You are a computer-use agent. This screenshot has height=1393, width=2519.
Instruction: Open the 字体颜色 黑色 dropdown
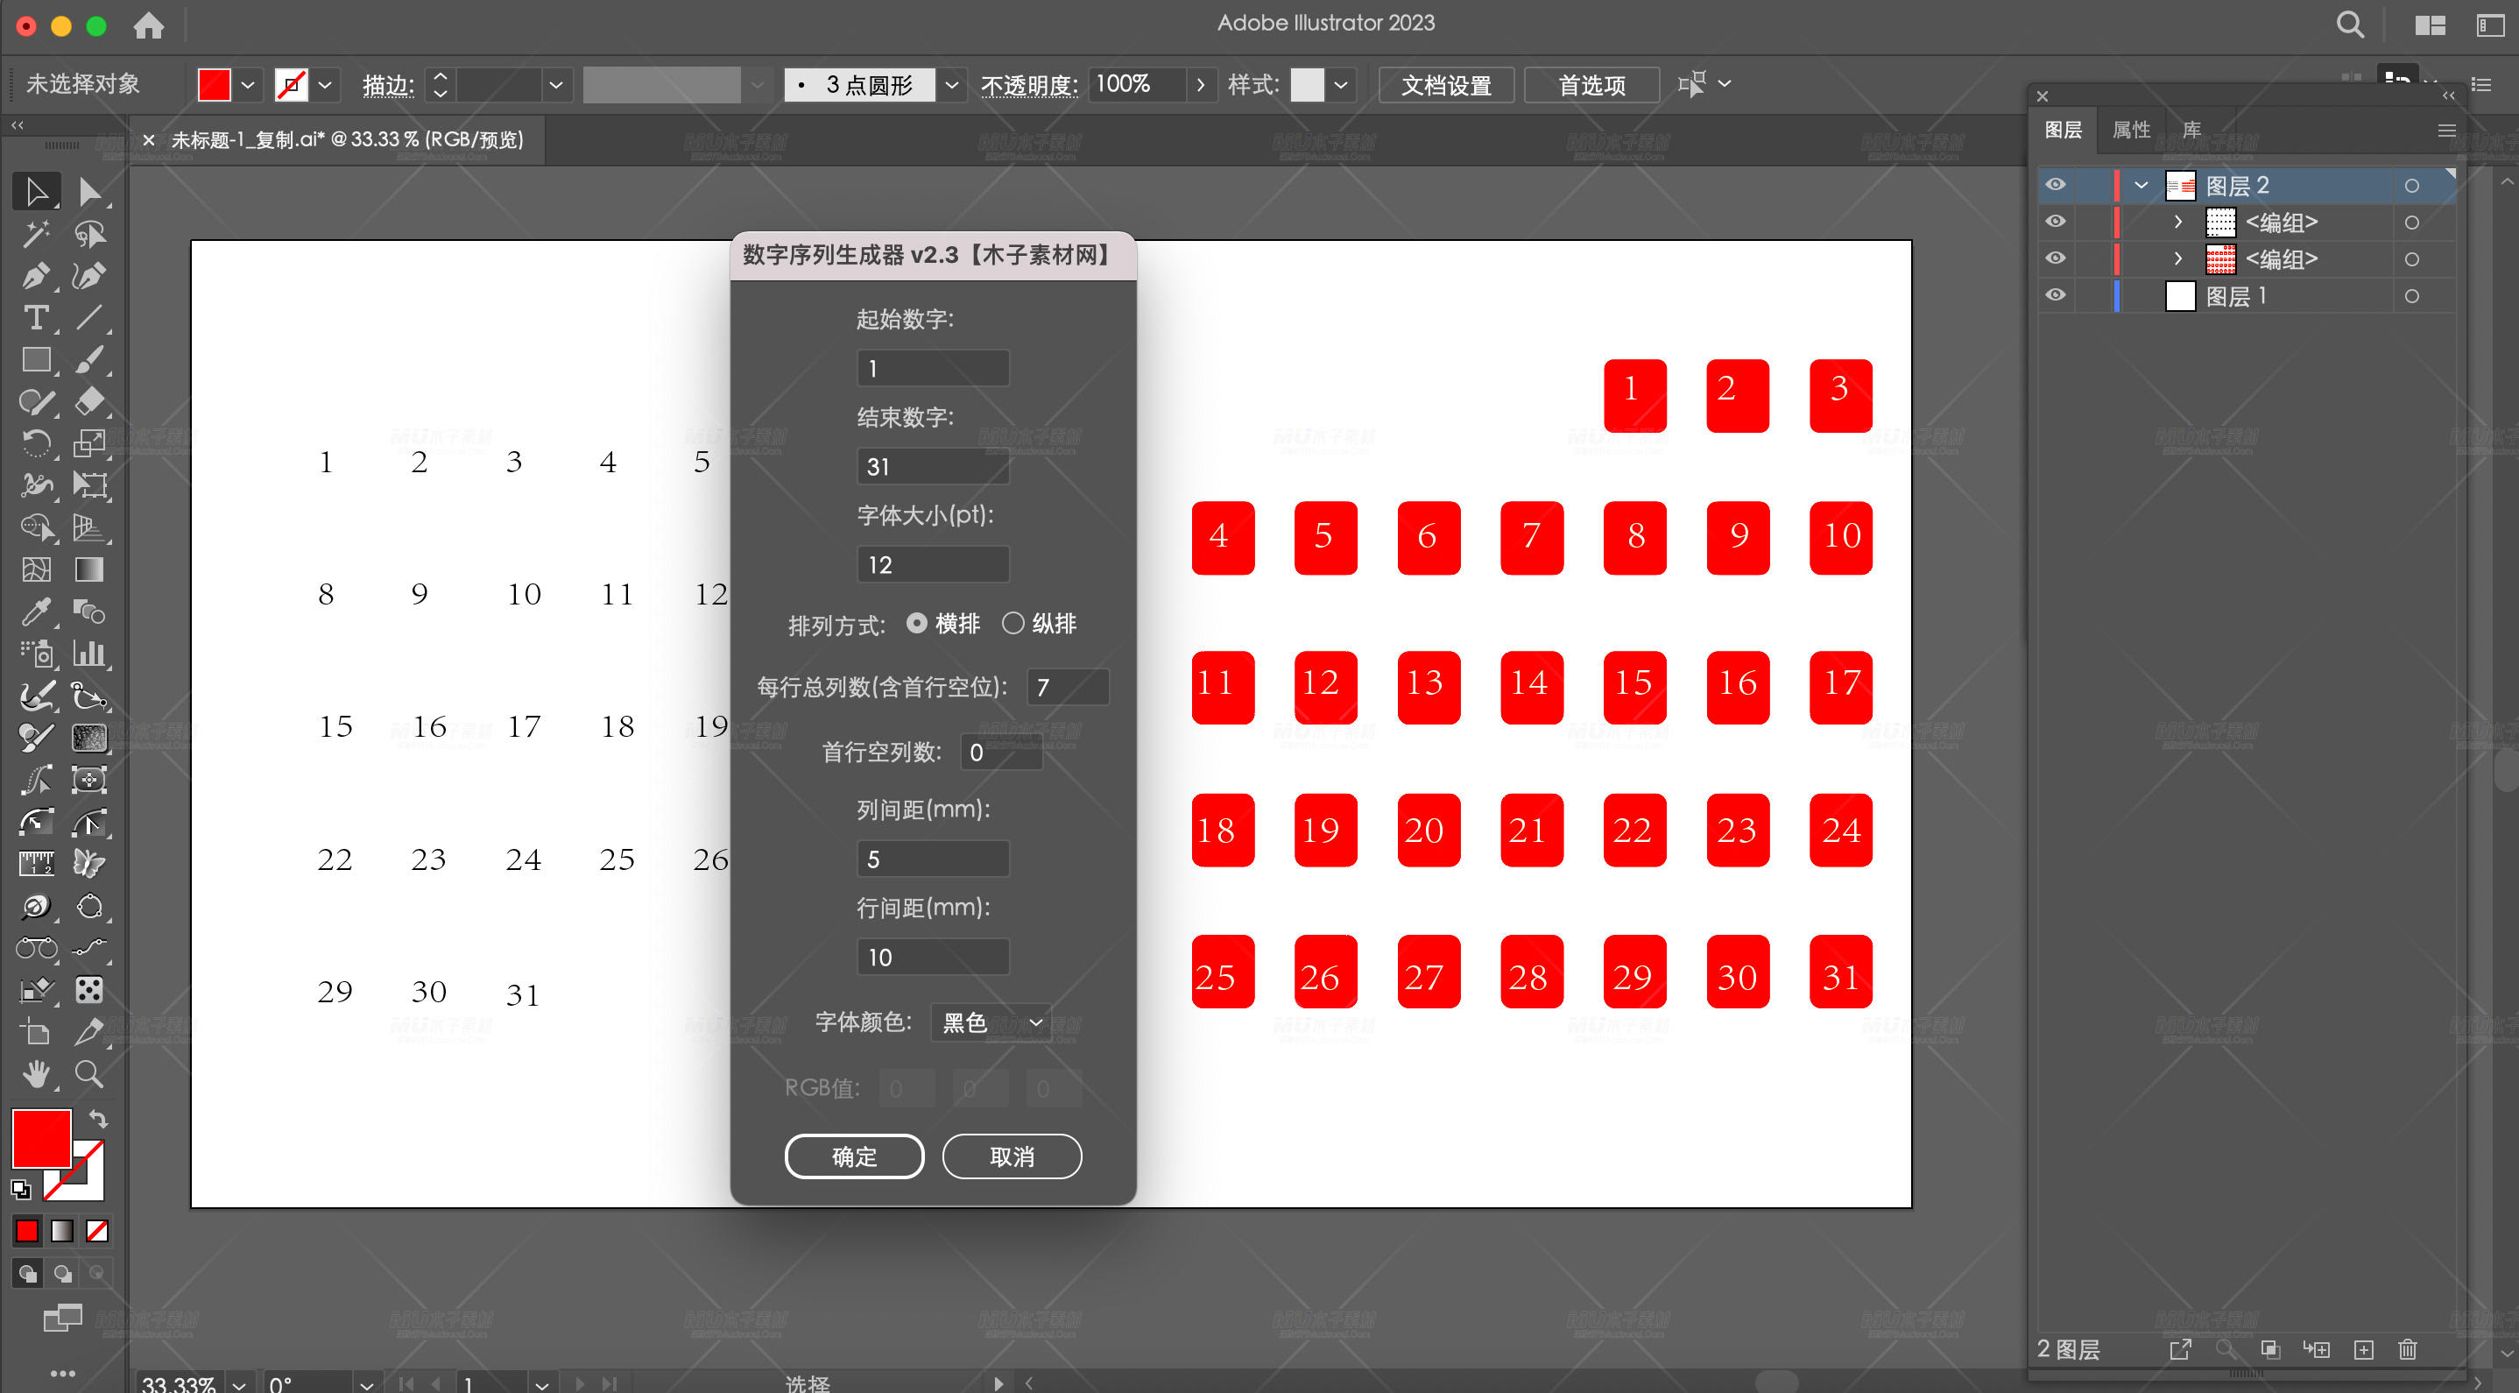click(x=991, y=1022)
